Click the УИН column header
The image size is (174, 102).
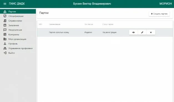click(x=41, y=24)
